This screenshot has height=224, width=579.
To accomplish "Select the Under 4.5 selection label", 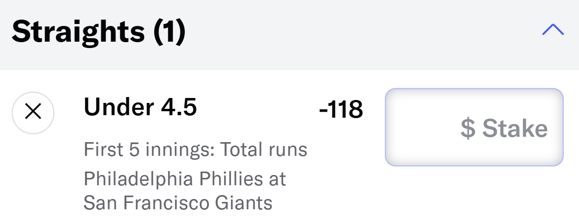I will pyautogui.click(x=140, y=107).
